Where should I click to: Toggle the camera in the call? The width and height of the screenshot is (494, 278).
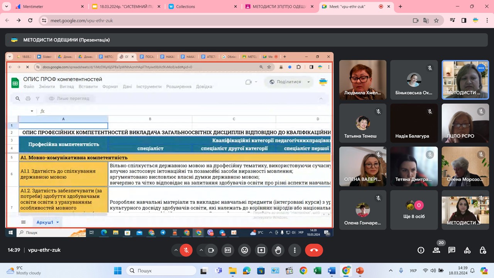click(211, 250)
